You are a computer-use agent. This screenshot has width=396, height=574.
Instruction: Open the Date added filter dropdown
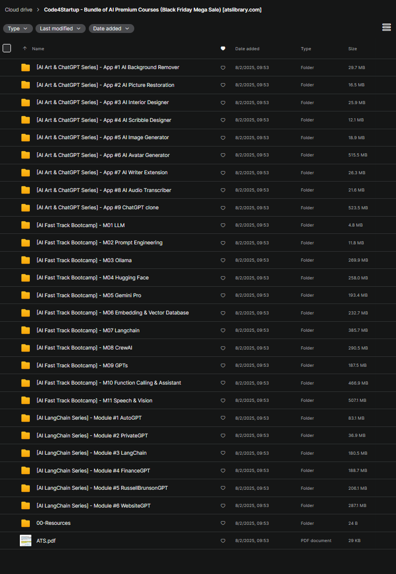click(x=111, y=29)
